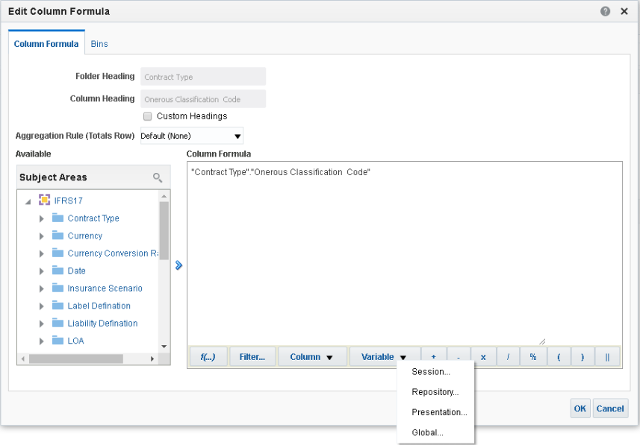640x445 pixels.
Task: Click the Folder Heading field
Action: pyautogui.click(x=203, y=77)
